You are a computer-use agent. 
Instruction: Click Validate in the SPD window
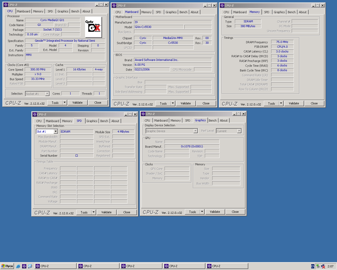[x=106, y=212]
